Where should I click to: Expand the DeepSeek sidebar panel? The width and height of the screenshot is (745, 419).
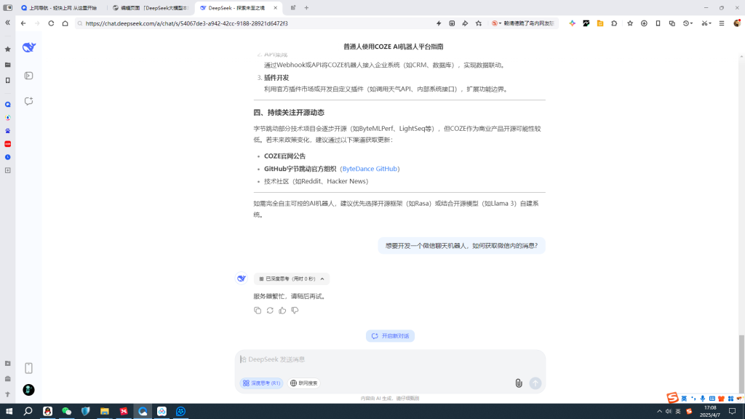click(x=29, y=76)
